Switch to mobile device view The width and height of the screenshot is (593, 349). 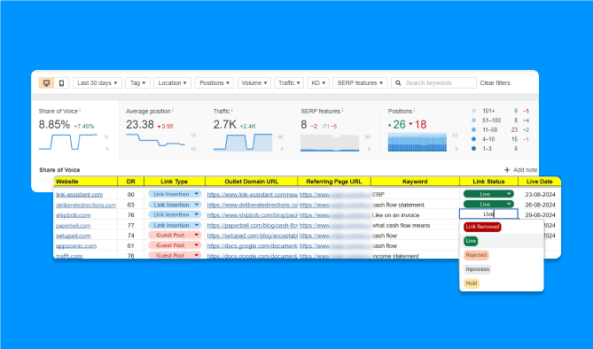pyautogui.click(x=61, y=82)
